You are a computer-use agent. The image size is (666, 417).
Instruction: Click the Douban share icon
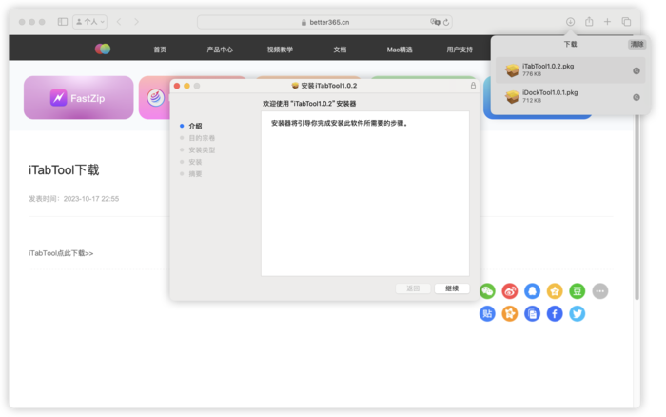[x=577, y=291]
